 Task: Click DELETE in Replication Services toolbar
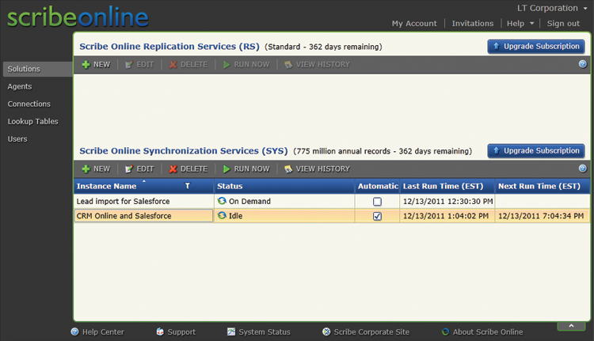pyautogui.click(x=188, y=65)
